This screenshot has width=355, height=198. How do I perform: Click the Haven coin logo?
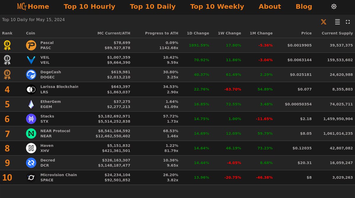[x=31, y=148]
